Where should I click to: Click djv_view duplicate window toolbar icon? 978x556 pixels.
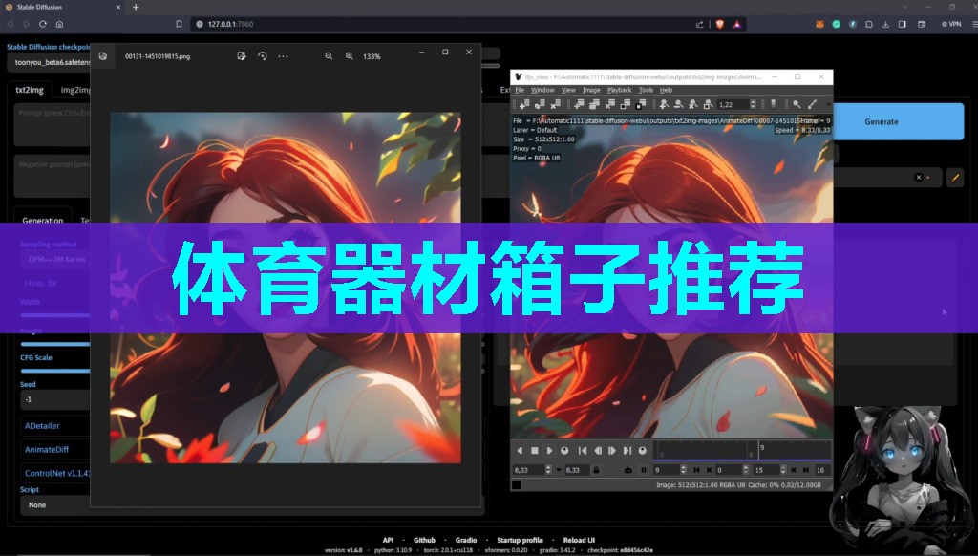pyautogui.click(x=539, y=104)
